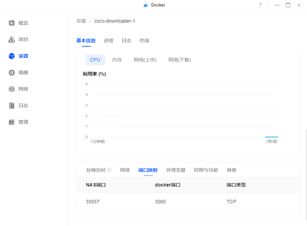
Task: Click the Management (管理) sidebar icon
Action: 12,122
